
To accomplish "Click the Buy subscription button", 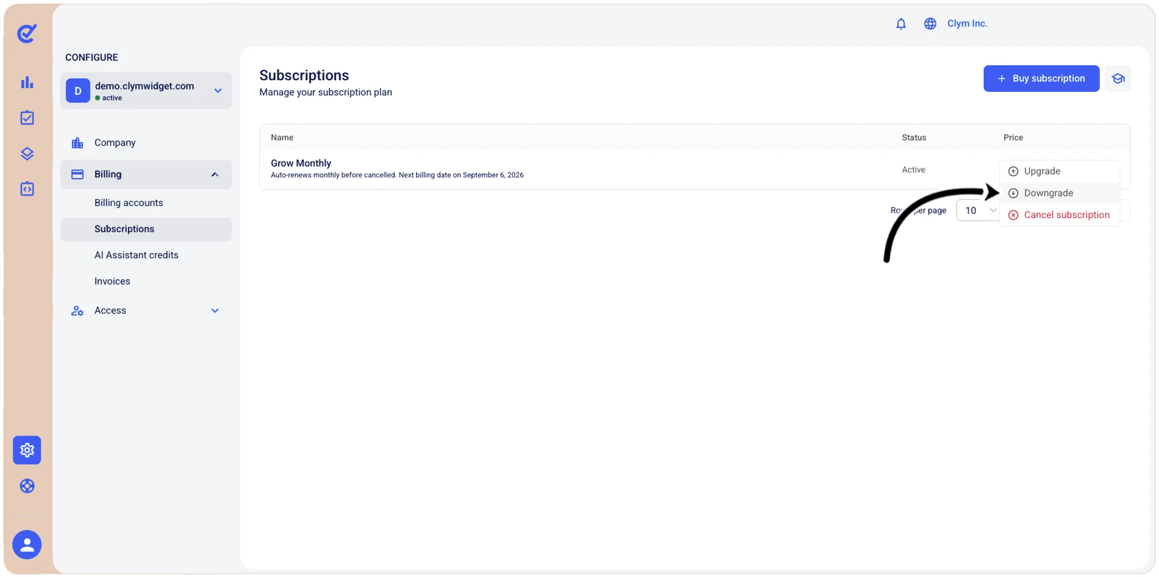I will coord(1041,79).
